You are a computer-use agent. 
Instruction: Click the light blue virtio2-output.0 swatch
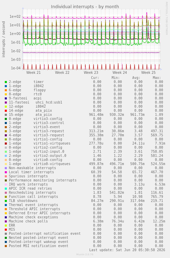(x=6, y=156)
